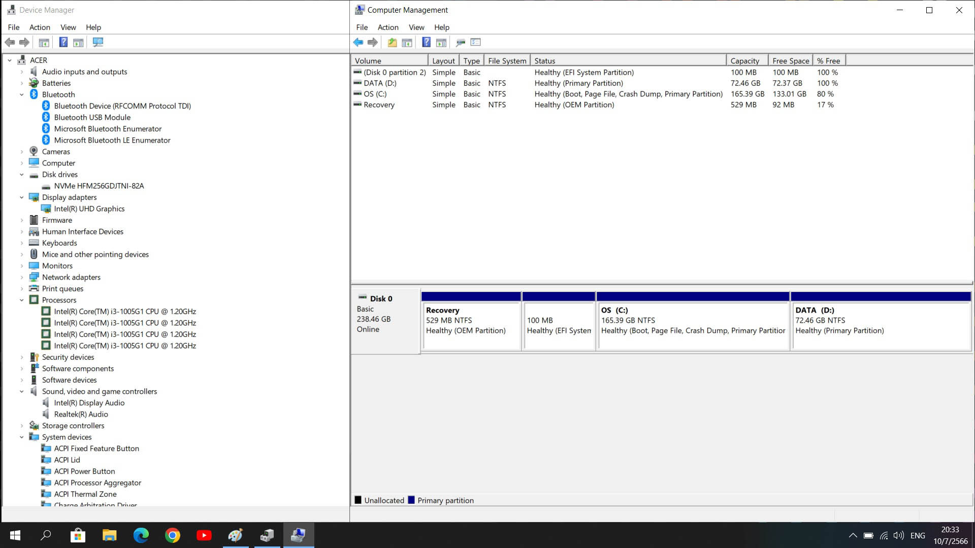Image resolution: width=975 pixels, height=548 pixels.
Task: Click the volume icon in system tray
Action: tap(899, 535)
